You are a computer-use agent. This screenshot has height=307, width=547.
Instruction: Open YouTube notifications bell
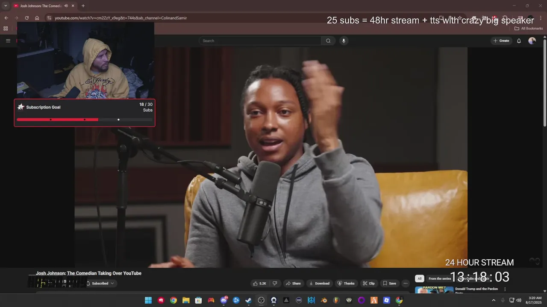(519, 41)
